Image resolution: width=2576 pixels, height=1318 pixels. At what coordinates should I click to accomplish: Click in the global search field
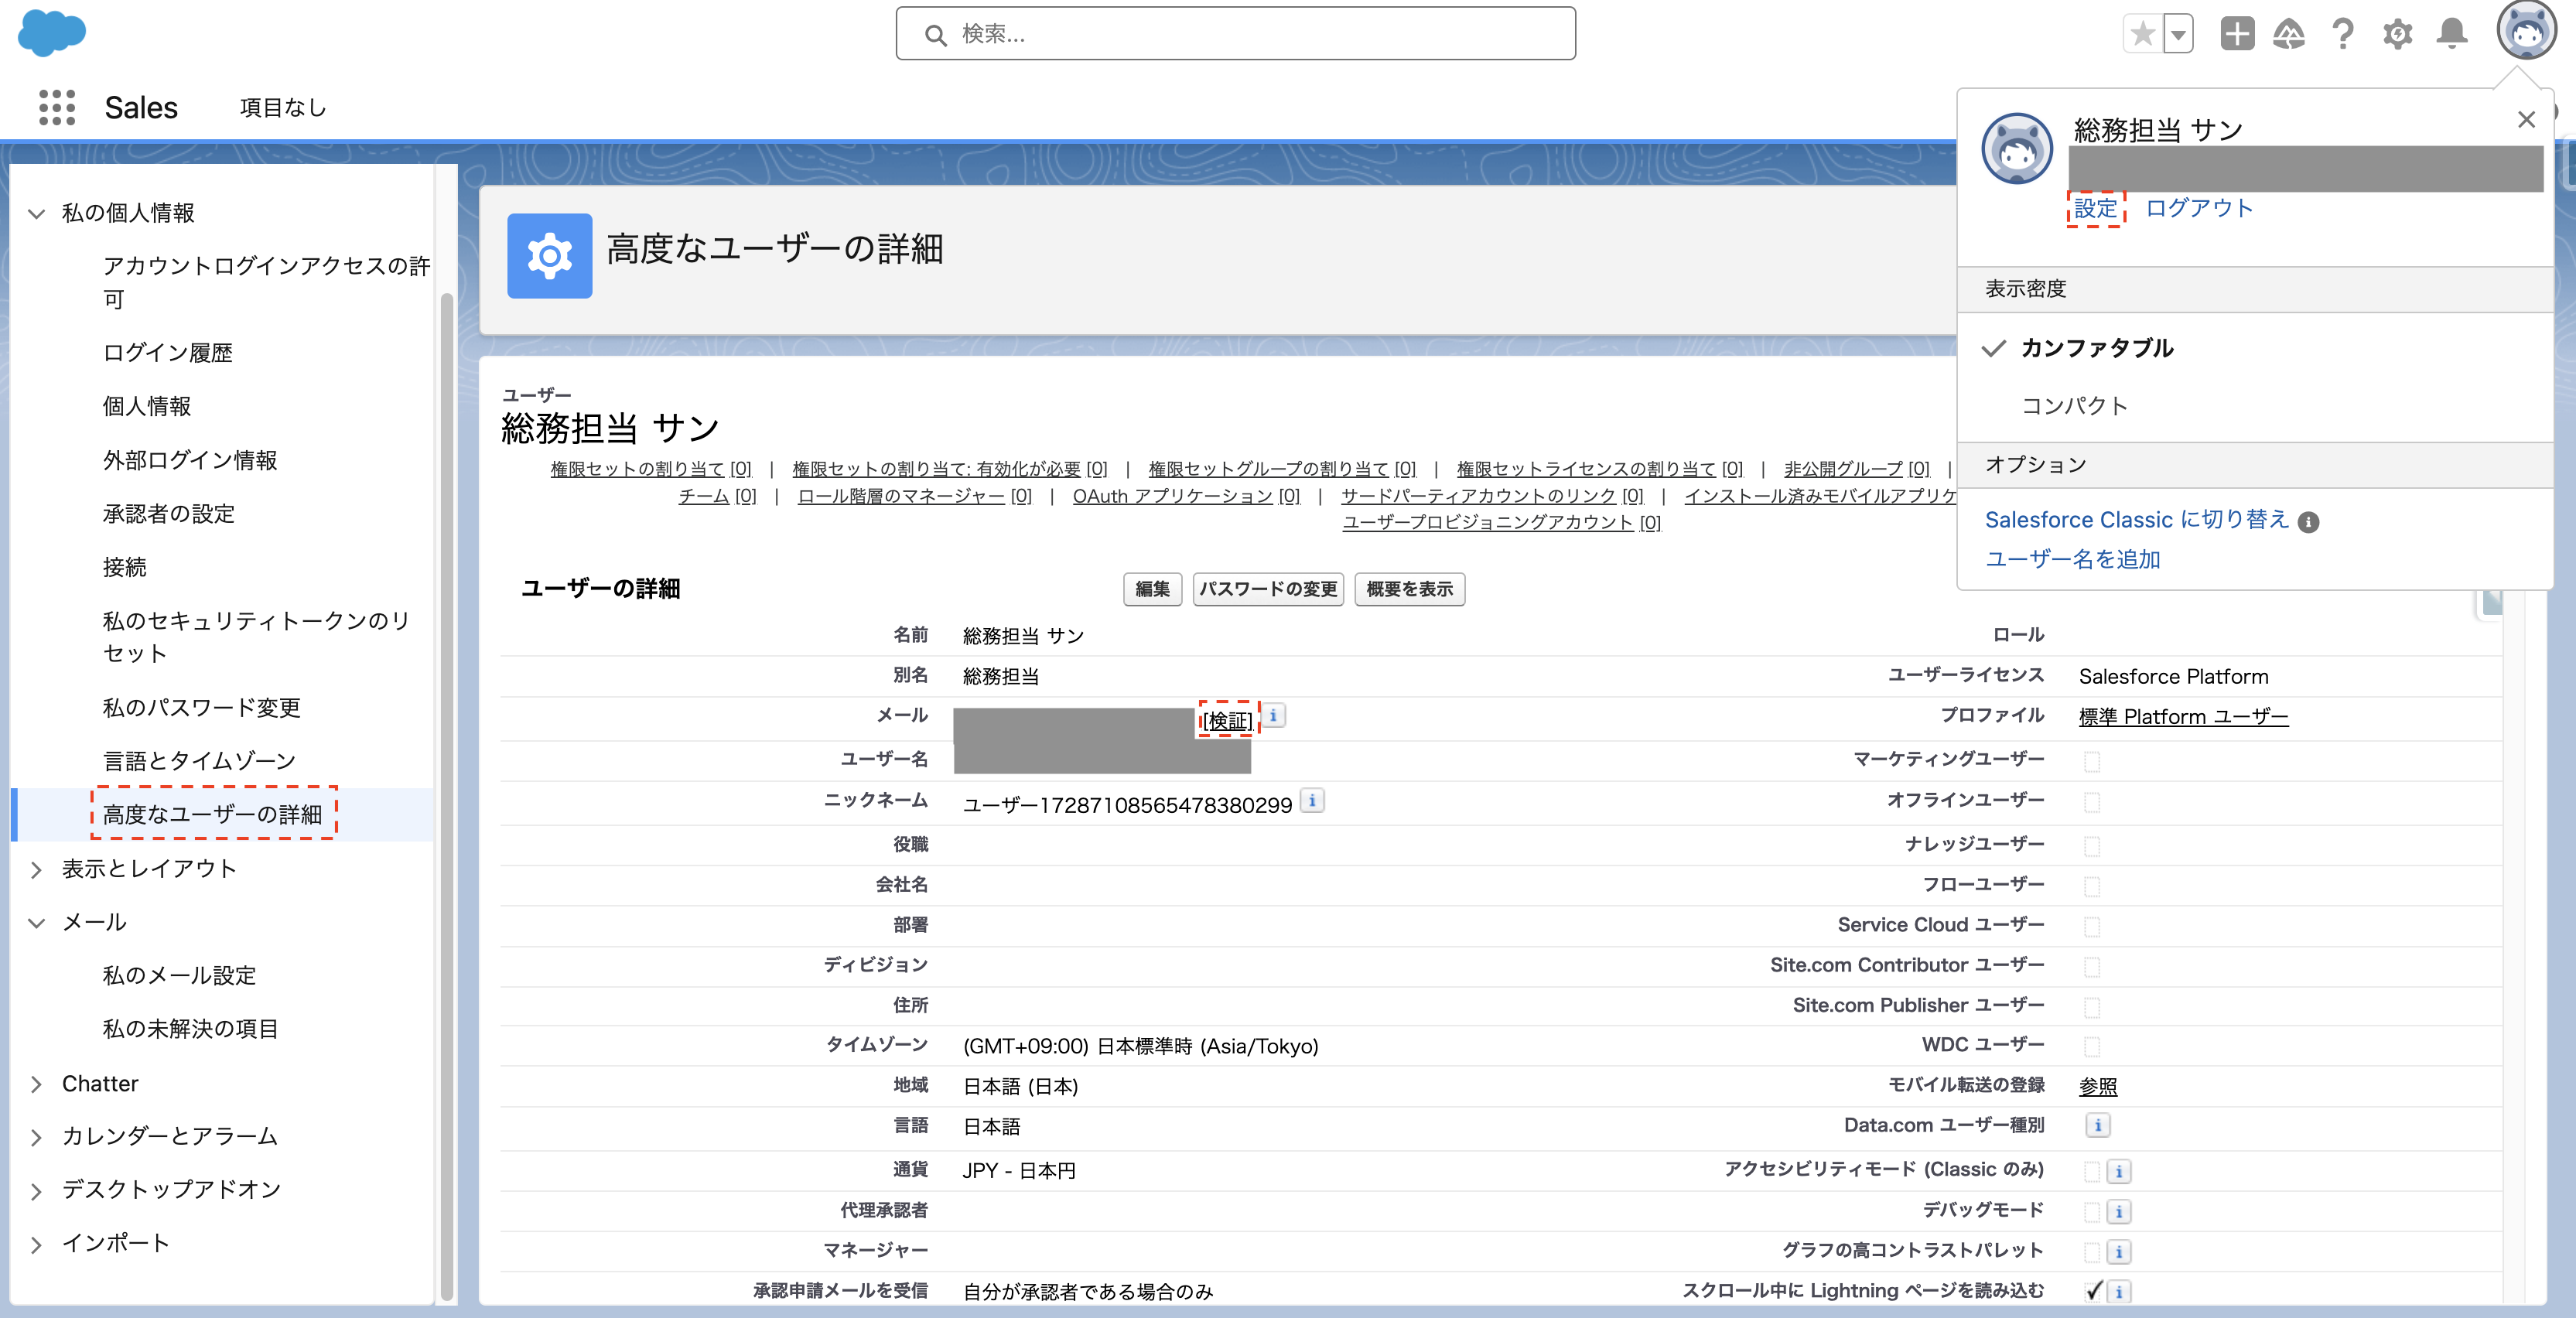click(1235, 34)
